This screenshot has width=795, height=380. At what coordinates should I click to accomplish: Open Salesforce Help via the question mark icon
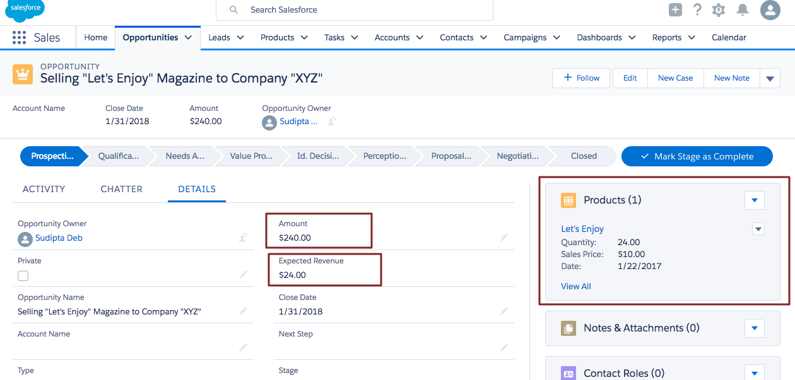(x=697, y=9)
